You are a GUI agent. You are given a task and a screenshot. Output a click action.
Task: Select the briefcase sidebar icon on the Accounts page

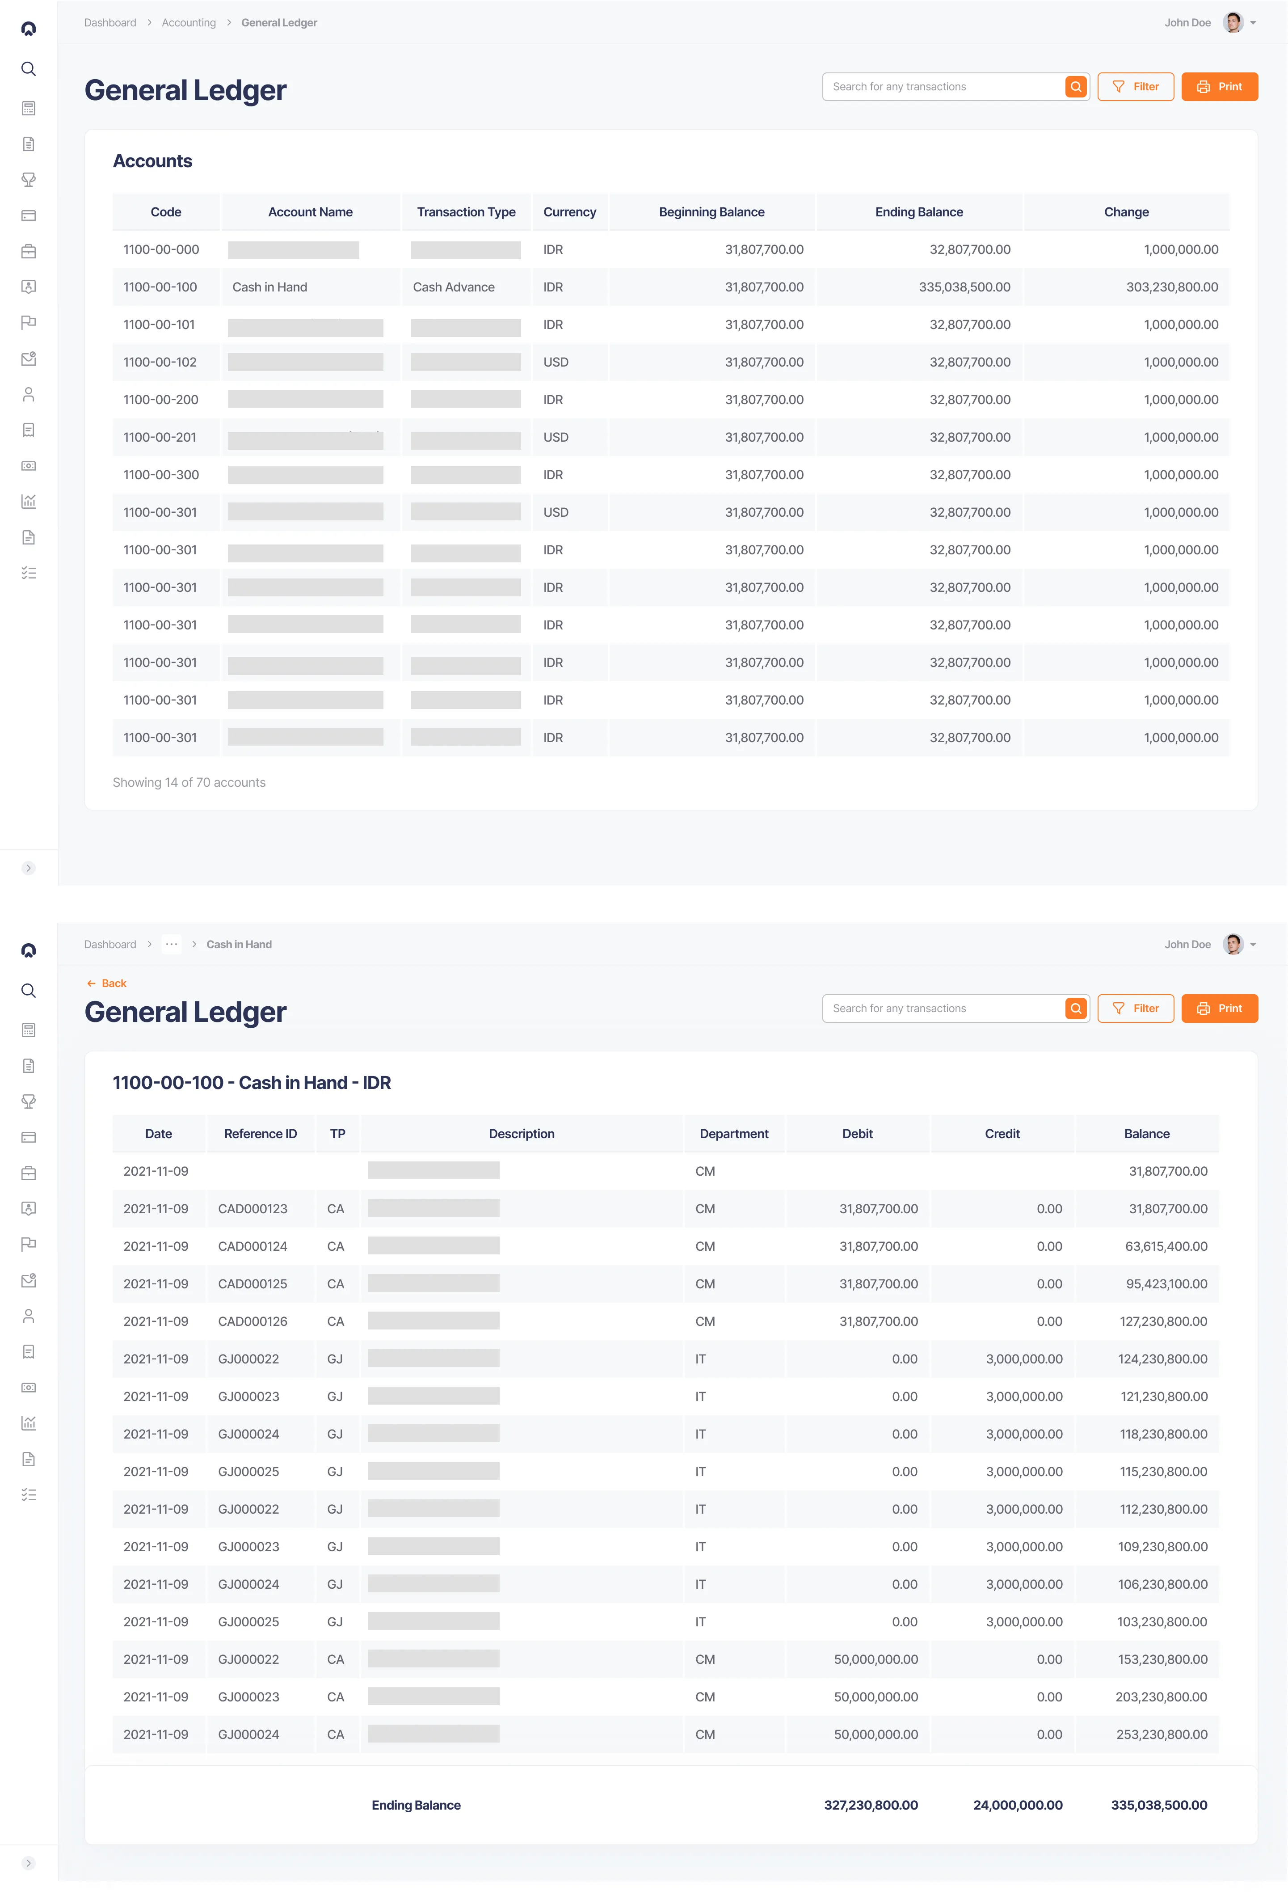(29, 252)
